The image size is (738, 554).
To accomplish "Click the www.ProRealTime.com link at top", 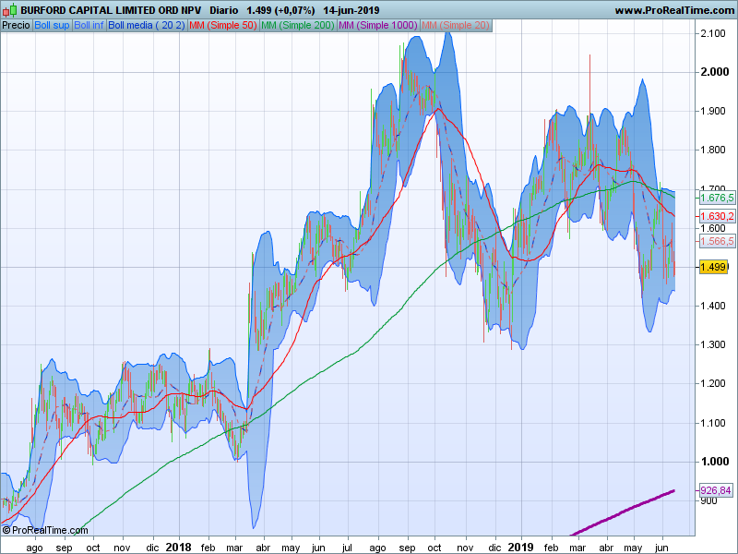I will click(x=674, y=10).
